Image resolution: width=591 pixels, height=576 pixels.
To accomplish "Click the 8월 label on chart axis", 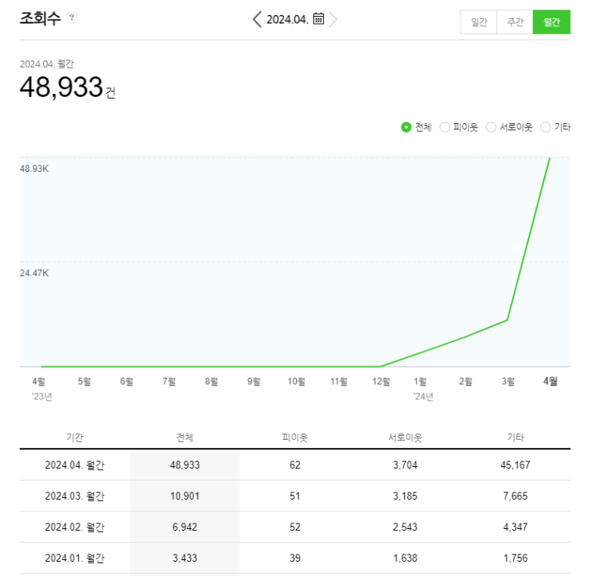I will (212, 382).
